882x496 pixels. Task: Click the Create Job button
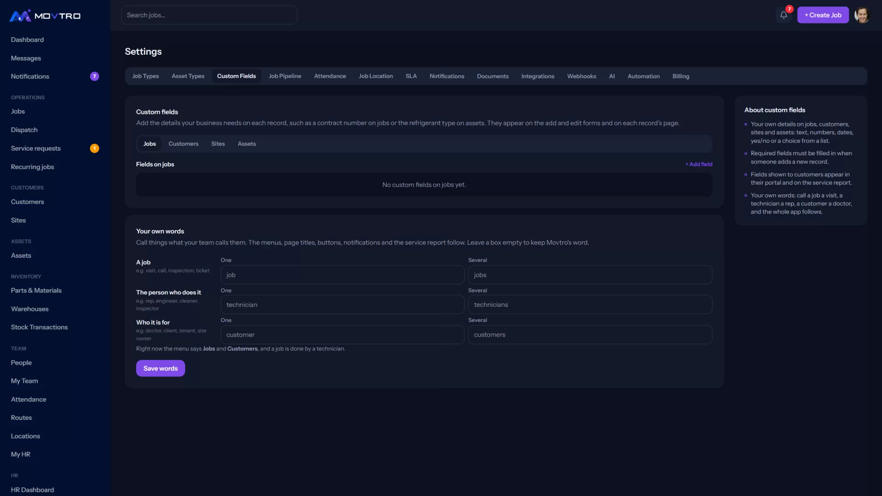click(x=823, y=15)
